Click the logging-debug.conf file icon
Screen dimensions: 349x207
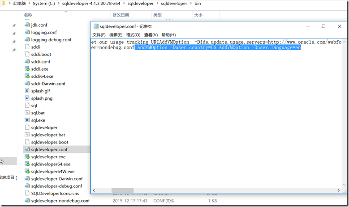pyautogui.click(x=27, y=39)
